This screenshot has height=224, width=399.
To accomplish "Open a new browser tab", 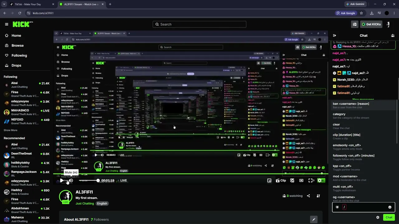I will coord(110,4).
